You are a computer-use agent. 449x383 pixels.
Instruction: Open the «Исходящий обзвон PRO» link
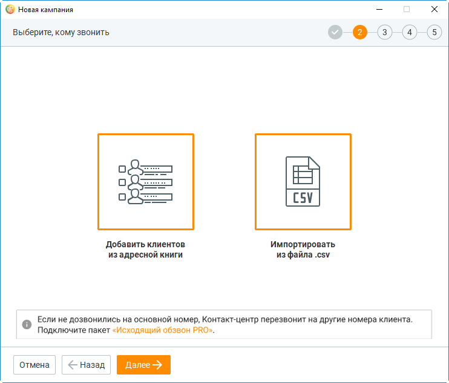162,330
